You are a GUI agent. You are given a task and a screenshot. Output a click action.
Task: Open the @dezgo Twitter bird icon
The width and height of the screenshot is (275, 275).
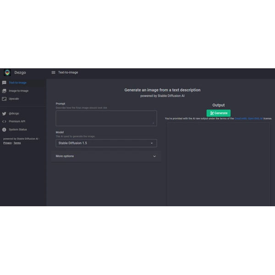[4, 113]
